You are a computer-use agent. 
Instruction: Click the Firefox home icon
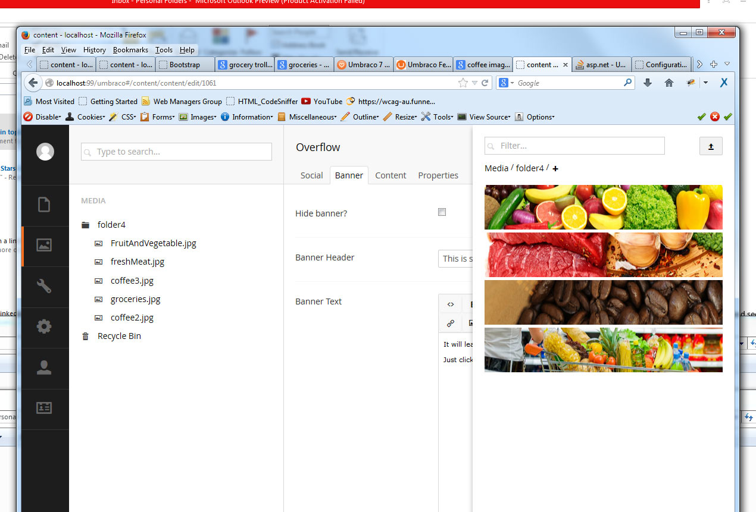click(x=669, y=83)
